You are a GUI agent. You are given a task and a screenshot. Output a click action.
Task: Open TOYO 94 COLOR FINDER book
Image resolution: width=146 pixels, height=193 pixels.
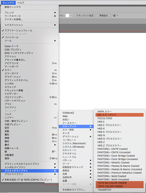(x=119, y=183)
